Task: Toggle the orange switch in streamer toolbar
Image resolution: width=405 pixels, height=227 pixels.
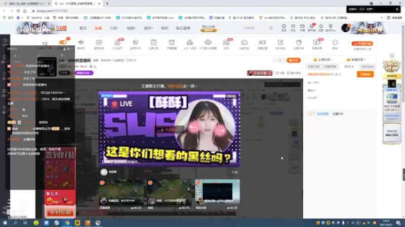Action: click(63, 42)
